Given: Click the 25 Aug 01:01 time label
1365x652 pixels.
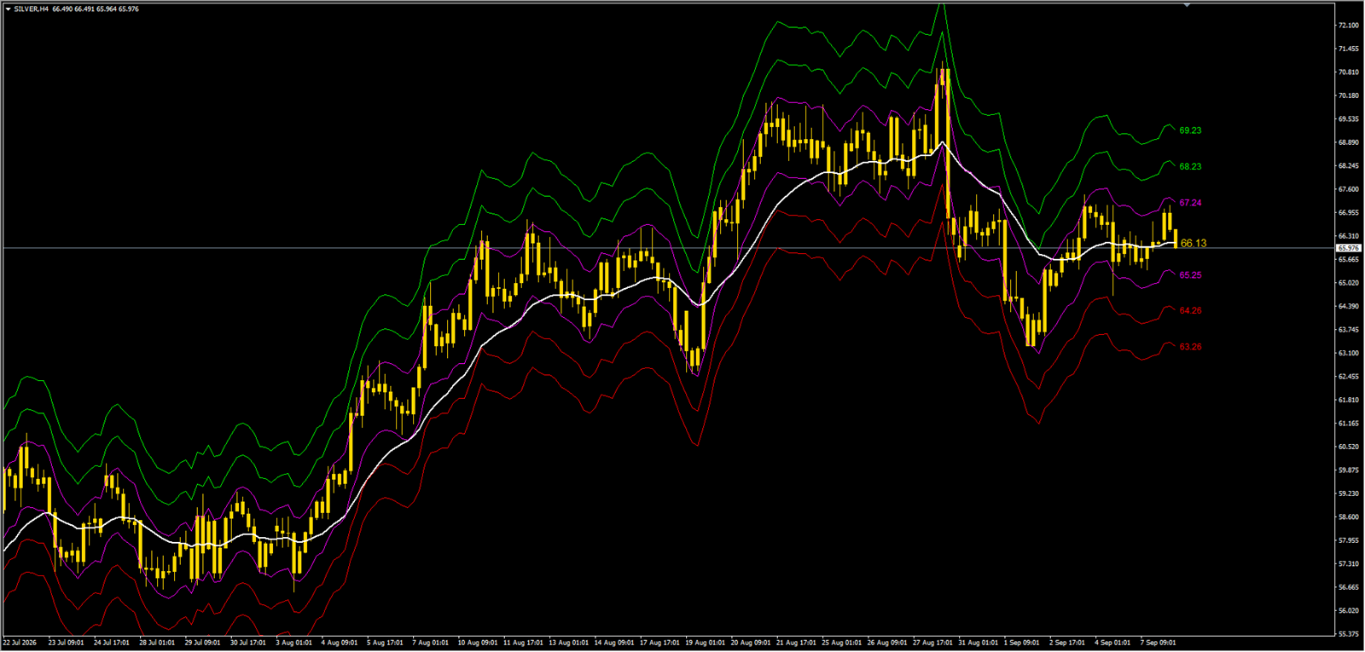Looking at the screenshot, I should coord(840,643).
